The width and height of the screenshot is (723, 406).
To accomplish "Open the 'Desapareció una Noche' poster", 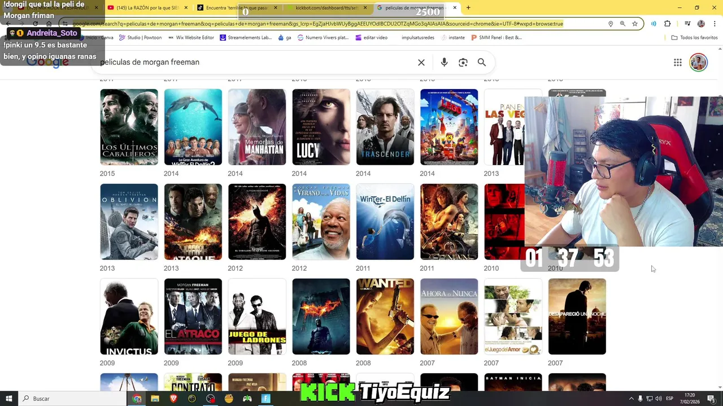I will coord(577,316).
